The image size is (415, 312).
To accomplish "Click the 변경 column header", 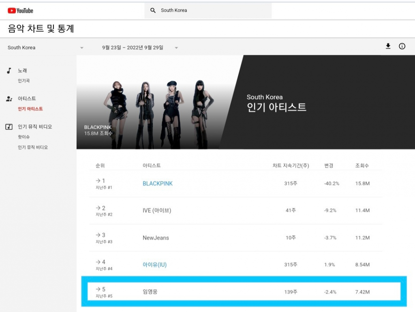I will click(x=329, y=166).
